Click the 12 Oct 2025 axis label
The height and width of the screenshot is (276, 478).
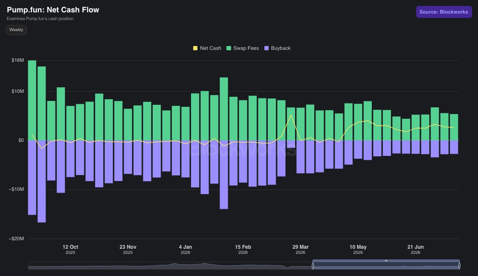click(x=70, y=249)
